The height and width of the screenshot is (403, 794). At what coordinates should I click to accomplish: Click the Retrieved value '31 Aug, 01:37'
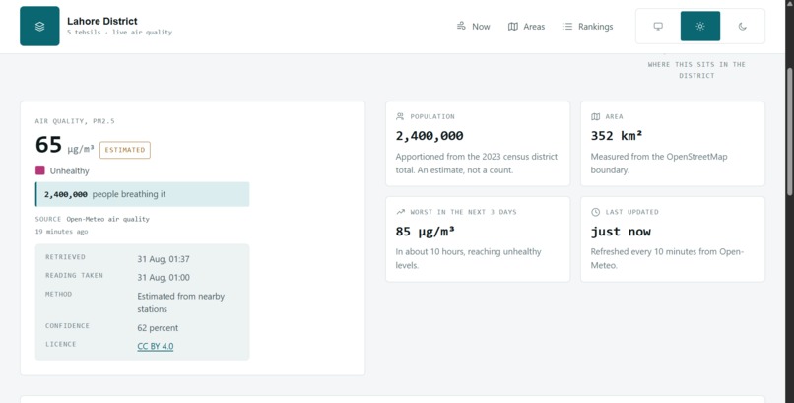(x=164, y=259)
